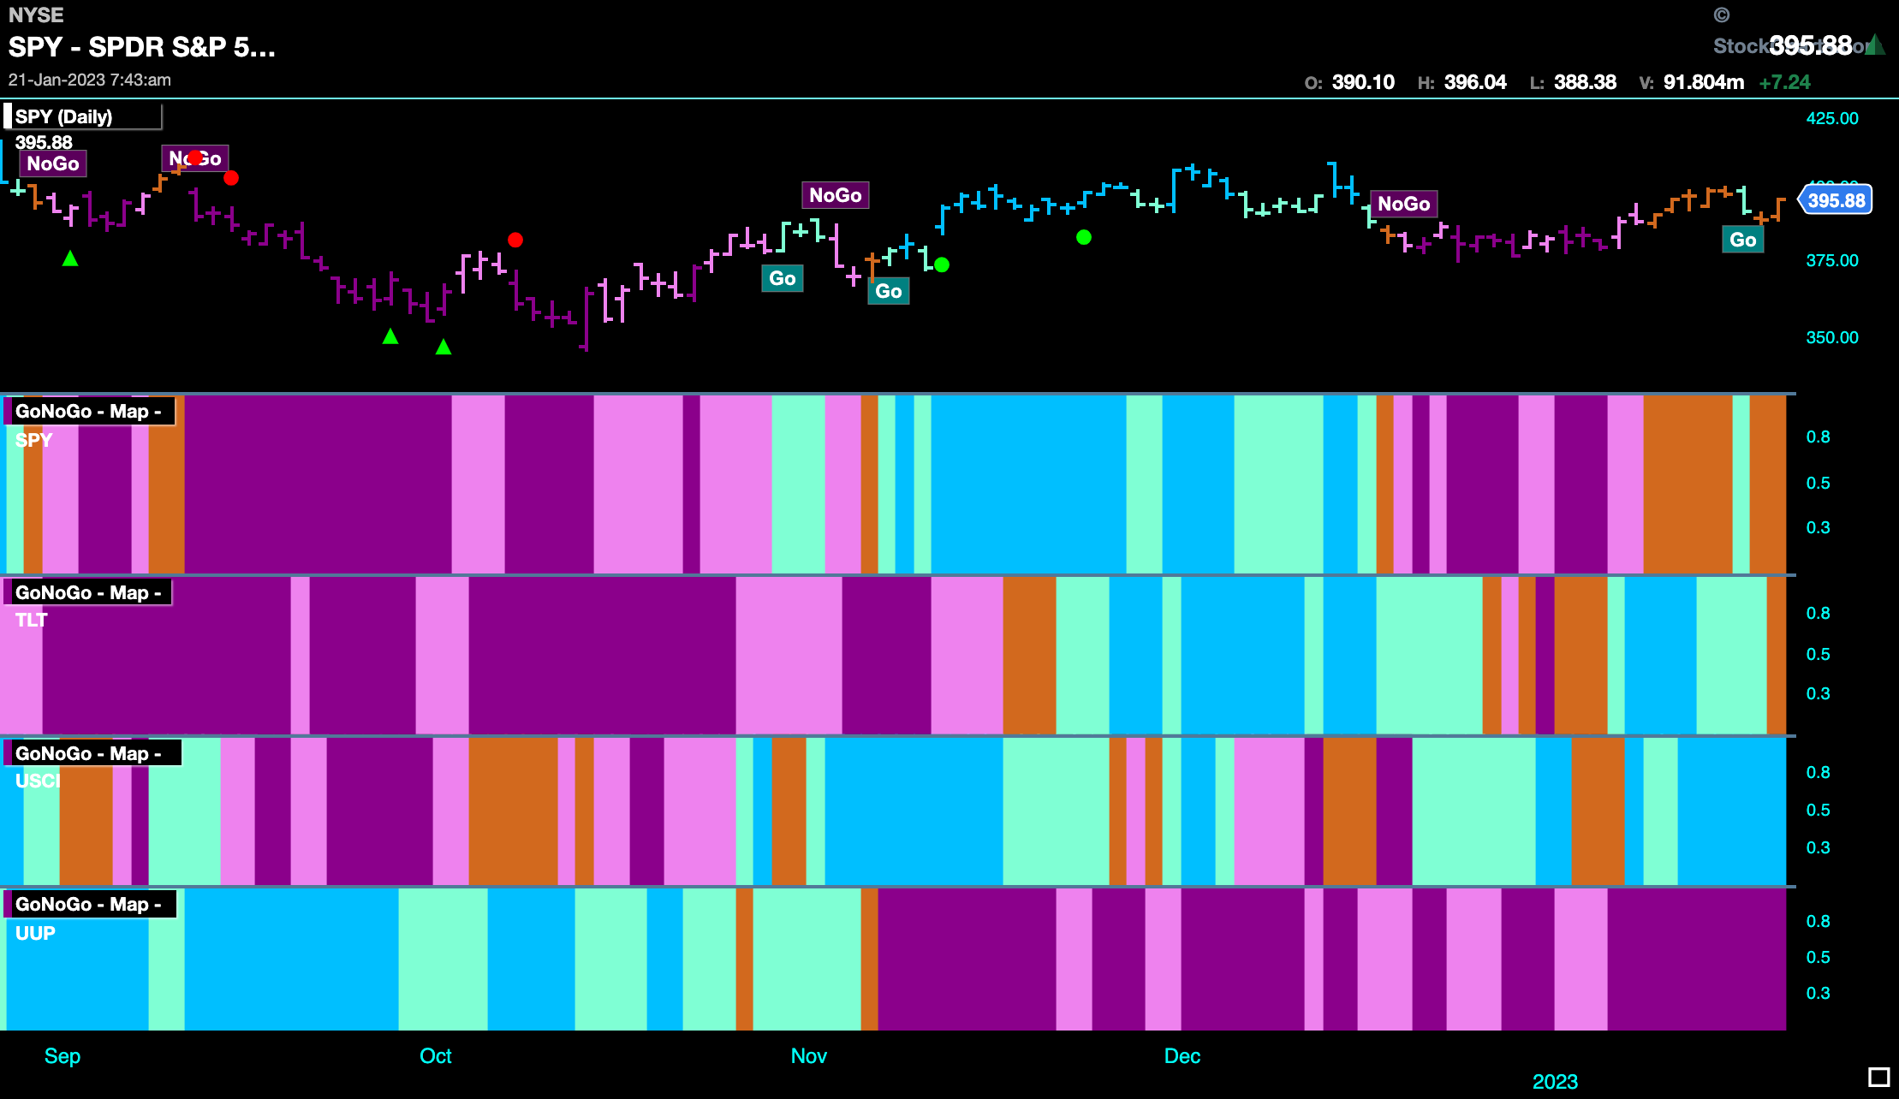Click the Low value 388.38

click(x=1585, y=82)
